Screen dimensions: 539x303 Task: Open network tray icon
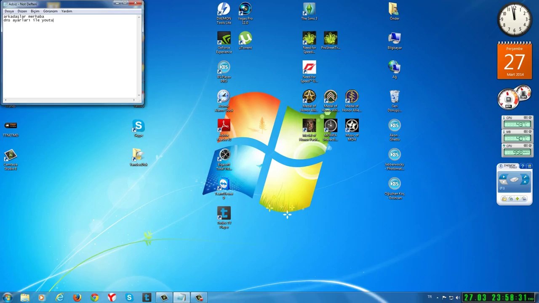tap(451, 298)
